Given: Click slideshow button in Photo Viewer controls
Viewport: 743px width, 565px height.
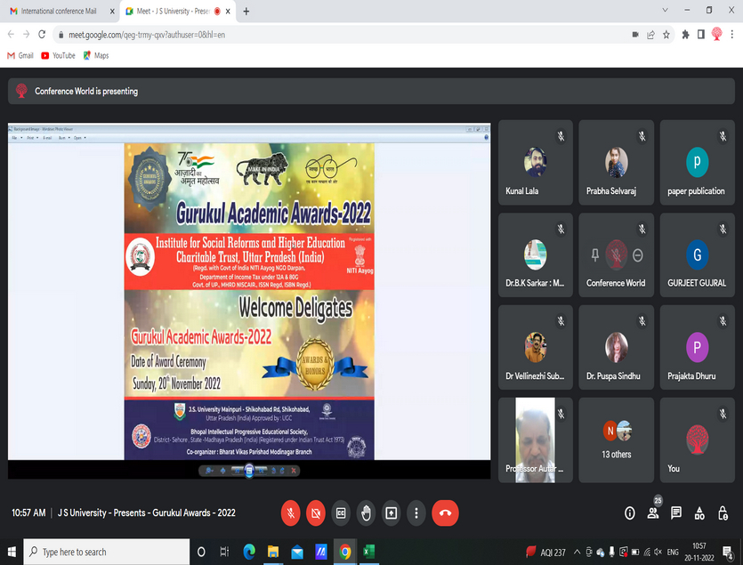Looking at the screenshot, I should [249, 471].
